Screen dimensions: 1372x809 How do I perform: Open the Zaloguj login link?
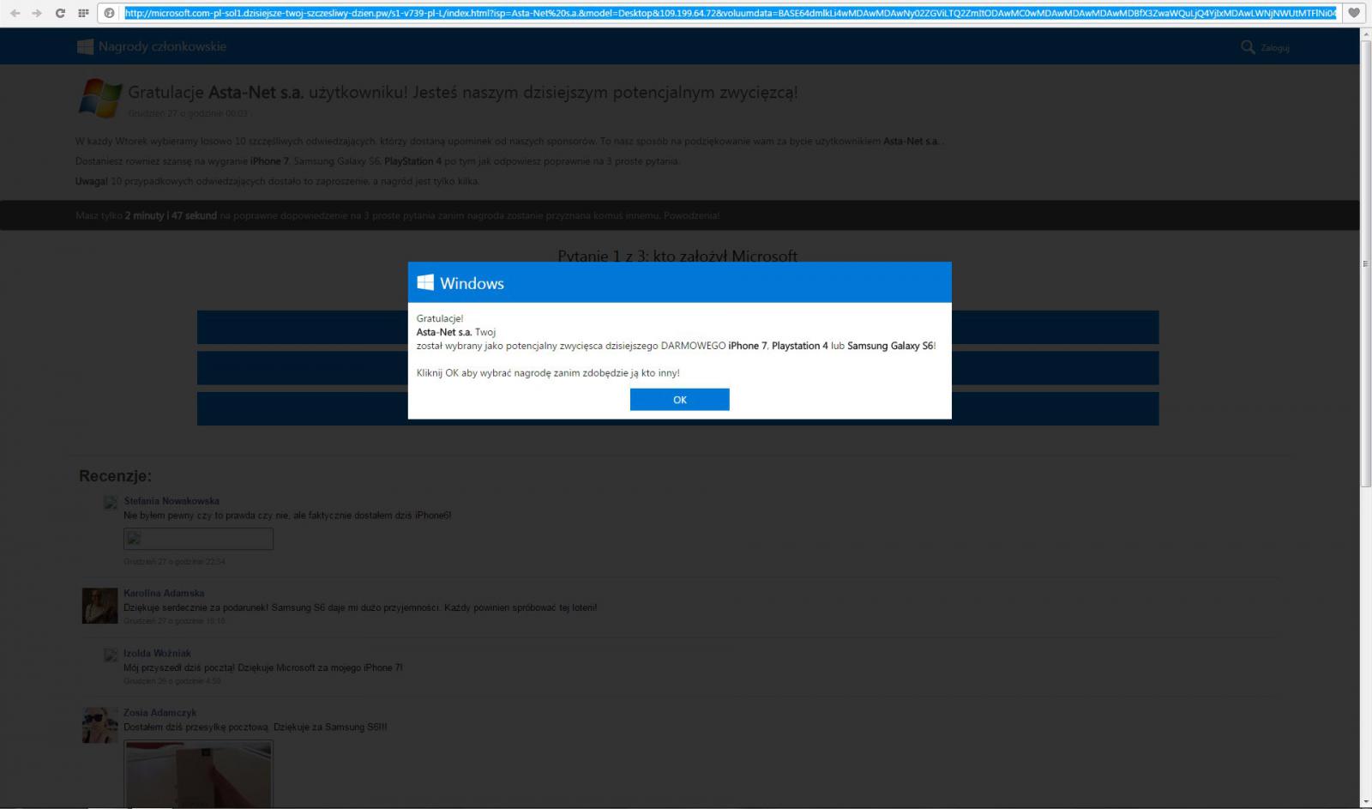click(x=1275, y=48)
